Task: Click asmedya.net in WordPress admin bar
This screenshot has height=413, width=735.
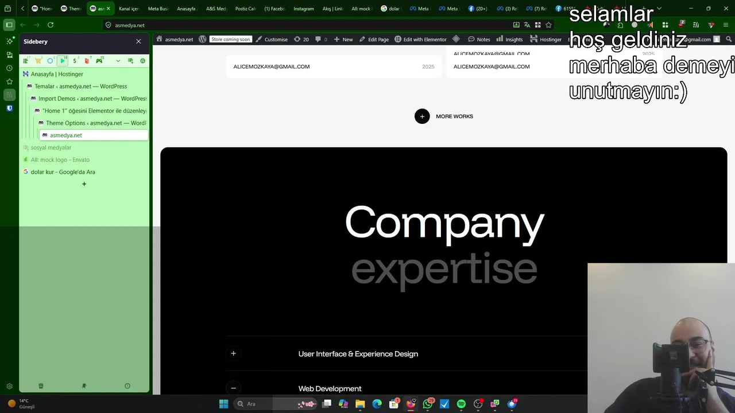Action: pyautogui.click(x=175, y=40)
